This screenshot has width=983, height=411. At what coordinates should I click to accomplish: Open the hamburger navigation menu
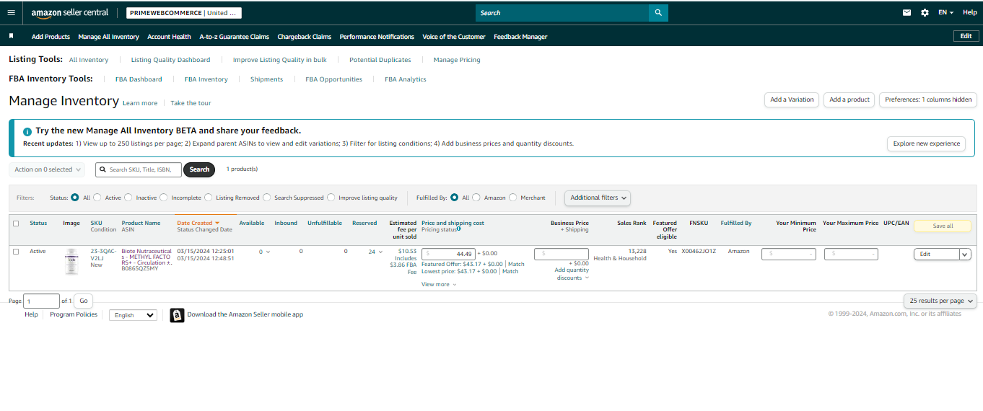click(x=11, y=12)
